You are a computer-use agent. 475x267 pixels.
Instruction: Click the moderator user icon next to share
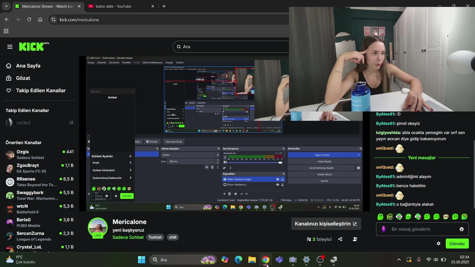click(355, 239)
